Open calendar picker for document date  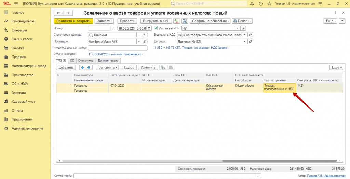click(x=149, y=28)
